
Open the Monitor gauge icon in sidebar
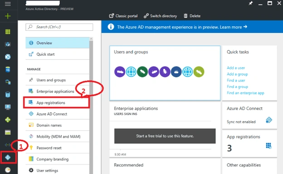pos(8,170)
